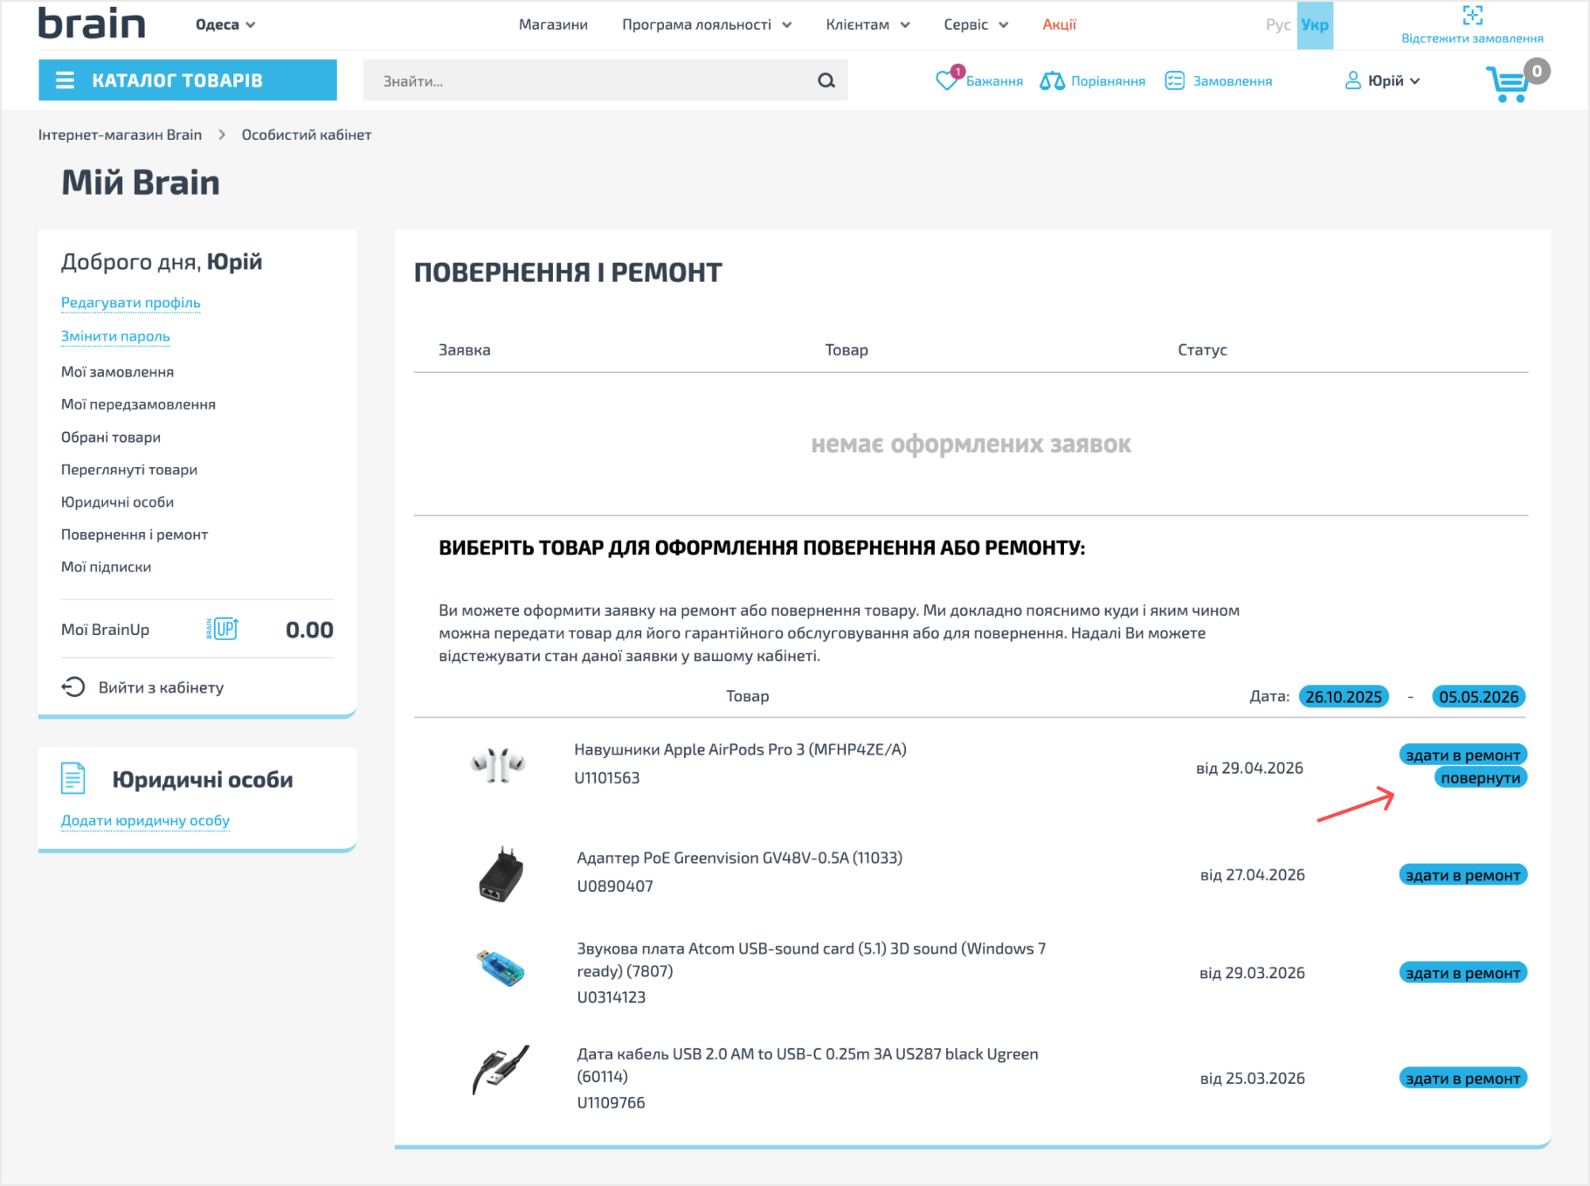This screenshot has width=1590, height=1186.
Task: Click Редагувати профіль link
Action: pos(130,302)
